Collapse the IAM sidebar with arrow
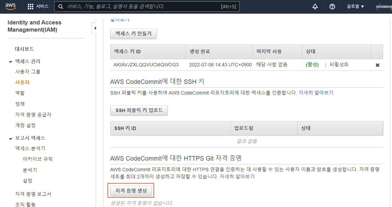This screenshot has width=392, height=207. pyautogui.click(x=95, y=28)
